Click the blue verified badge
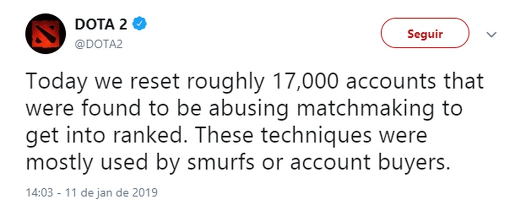The height and width of the screenshot is (205, 526). coord(140,24)
